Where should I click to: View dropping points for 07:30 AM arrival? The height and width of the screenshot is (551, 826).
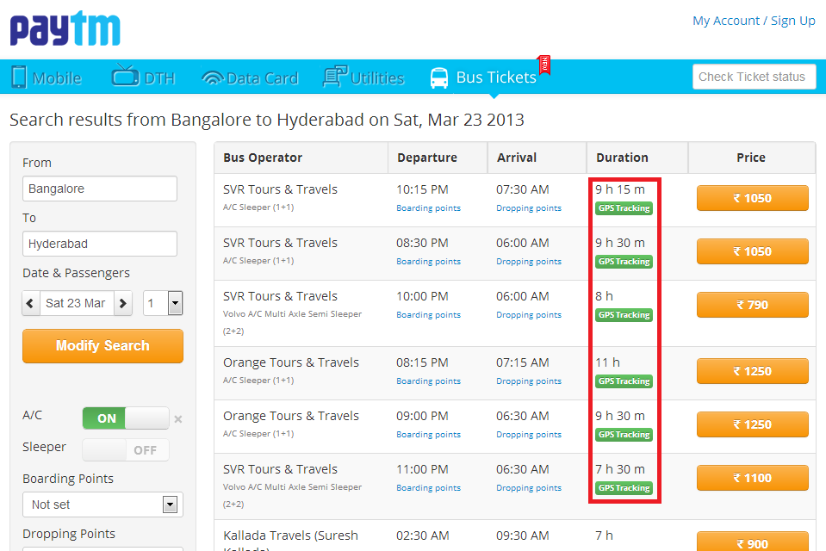[x=528, y=208]
